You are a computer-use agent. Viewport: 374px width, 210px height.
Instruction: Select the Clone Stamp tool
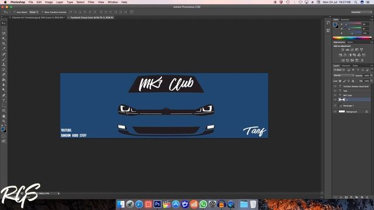[x=4, y=64]
